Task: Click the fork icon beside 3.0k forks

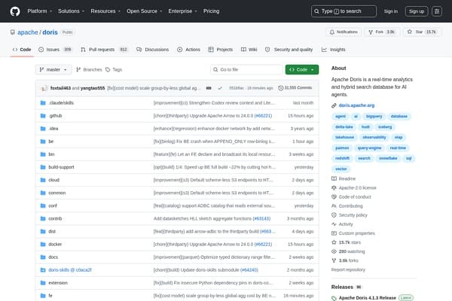Action: pos(334,260)
